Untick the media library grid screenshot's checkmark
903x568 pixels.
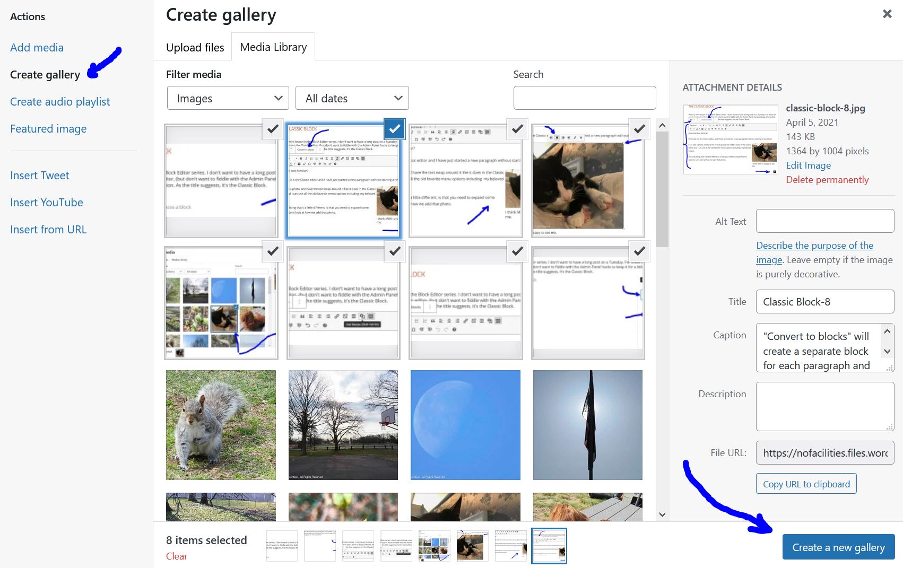pos(273,251)
